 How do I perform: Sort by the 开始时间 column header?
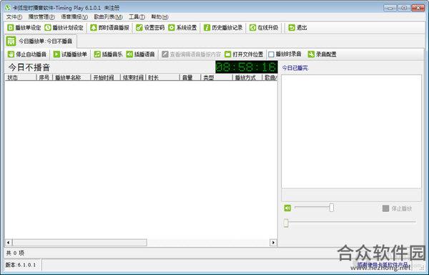(x=105, y=77)
